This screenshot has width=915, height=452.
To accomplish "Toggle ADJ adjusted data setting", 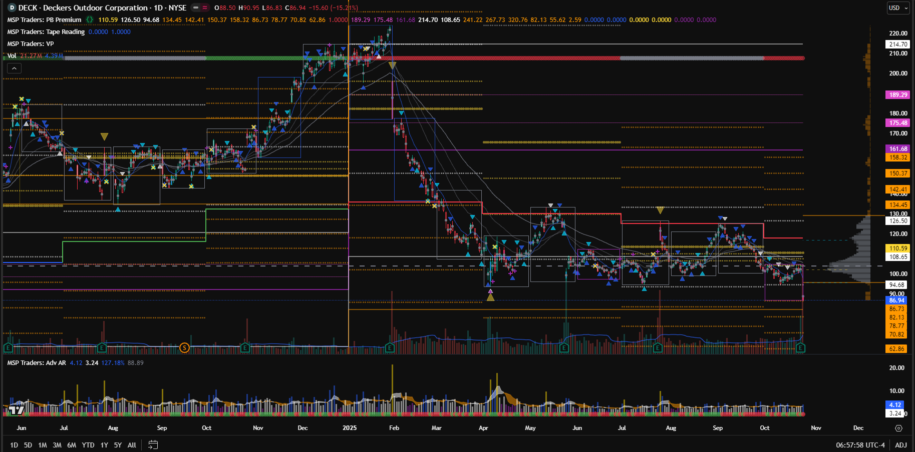I will tap(900, 444).
